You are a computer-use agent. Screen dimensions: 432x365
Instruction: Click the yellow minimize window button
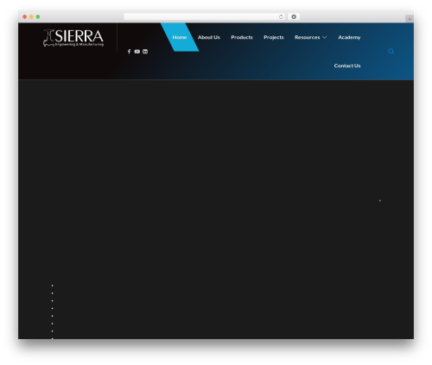tap(31, 16)
